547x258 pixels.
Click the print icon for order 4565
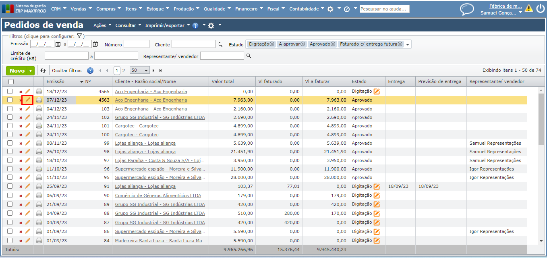(x=39, y=92)
